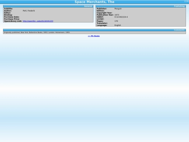This screenshot has width=189, height=142.
Task: Click the publisher value Penguin
Action: pos(118,9)
